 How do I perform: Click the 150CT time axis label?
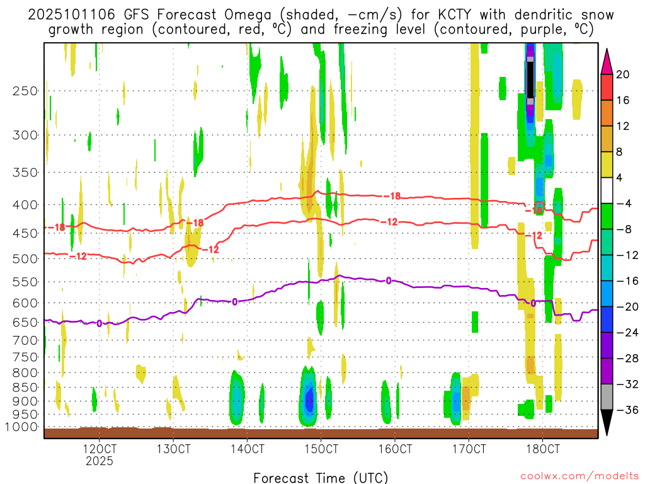[x=321, y=449]
